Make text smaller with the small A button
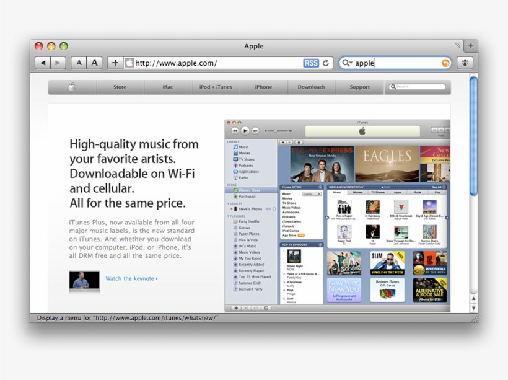The height and width of the screenshot is (380, 508). [79, 63]
